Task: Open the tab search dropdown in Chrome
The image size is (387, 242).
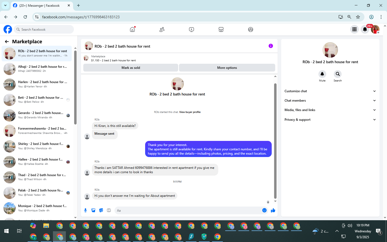Action: 5,5
